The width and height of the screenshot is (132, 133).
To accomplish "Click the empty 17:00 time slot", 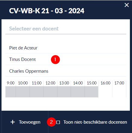I will point(119,92).
